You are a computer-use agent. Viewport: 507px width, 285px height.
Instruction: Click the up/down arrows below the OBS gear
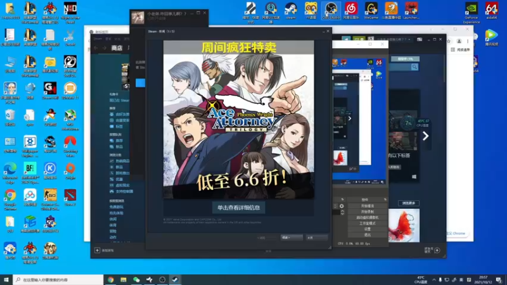342,212
